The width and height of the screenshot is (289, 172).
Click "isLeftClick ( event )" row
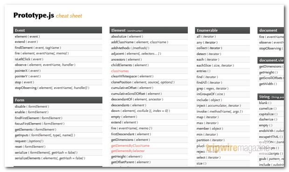(x=58, y=59)
